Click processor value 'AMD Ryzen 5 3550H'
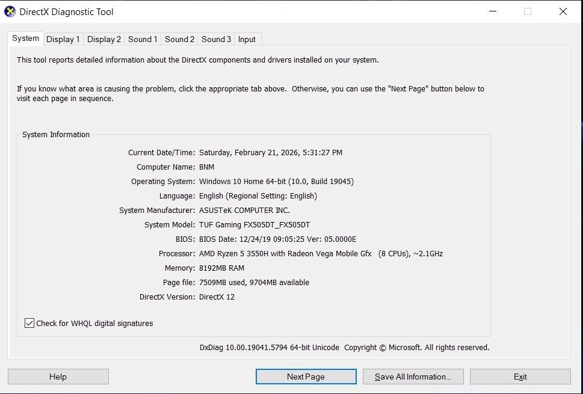 (234, 254)
